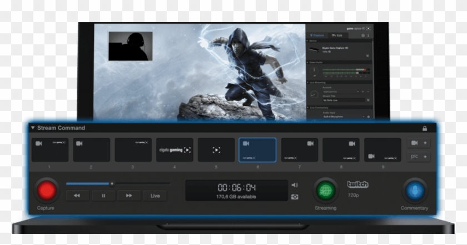Jump to Live view
467x245 pixels.
(x=155, y=196)
